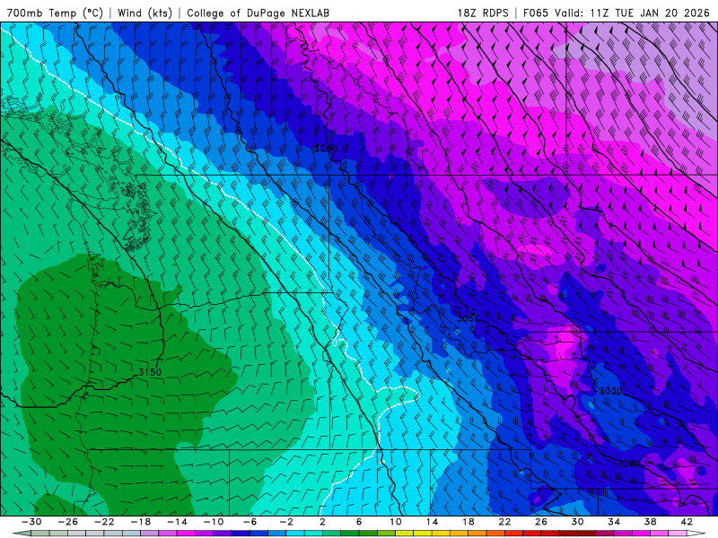Click the -2 colorbar scale label

[286, 522]
